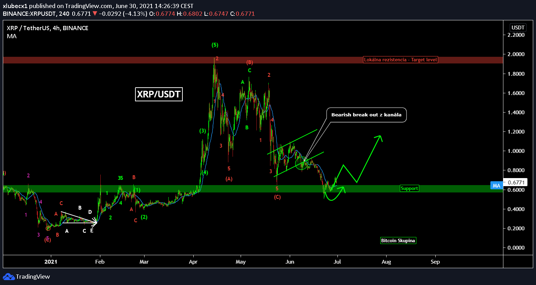Open the XRP / TetherUS symbol legend

tap(47, 28)
